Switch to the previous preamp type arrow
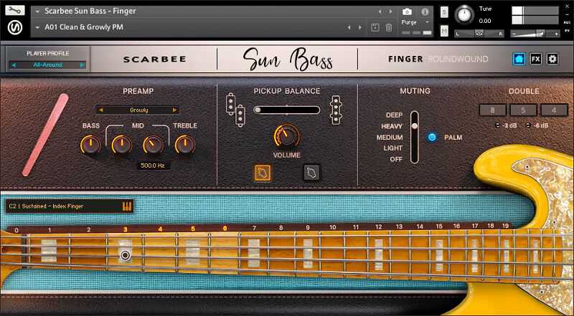Image resolution: width=574 pixels, height=316 pixels. [100, 110]
